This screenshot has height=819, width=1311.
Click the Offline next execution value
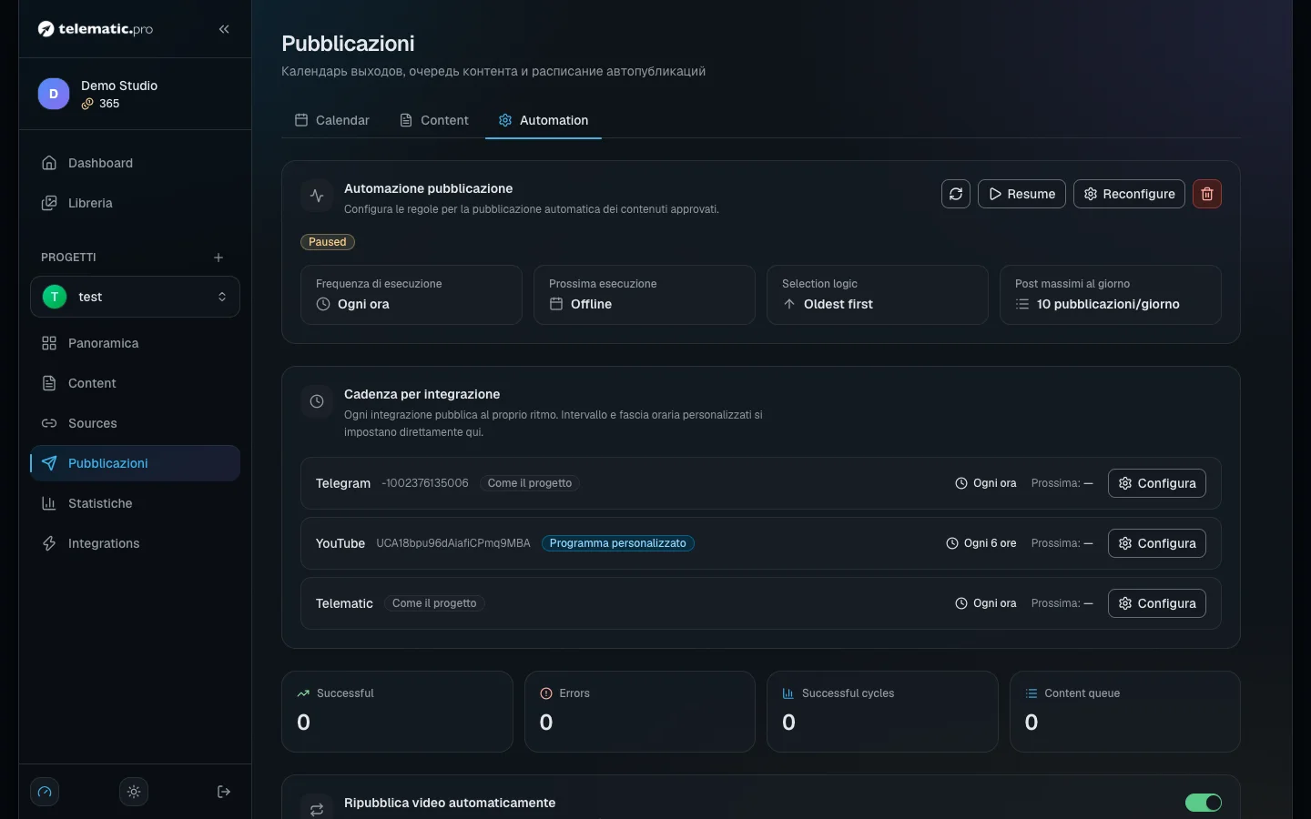pyautogui.click(x=591, y=304)
